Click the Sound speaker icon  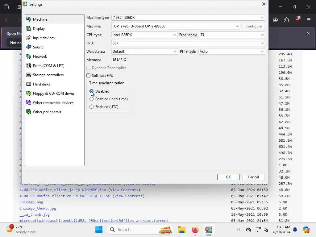(x=29, y=47)
